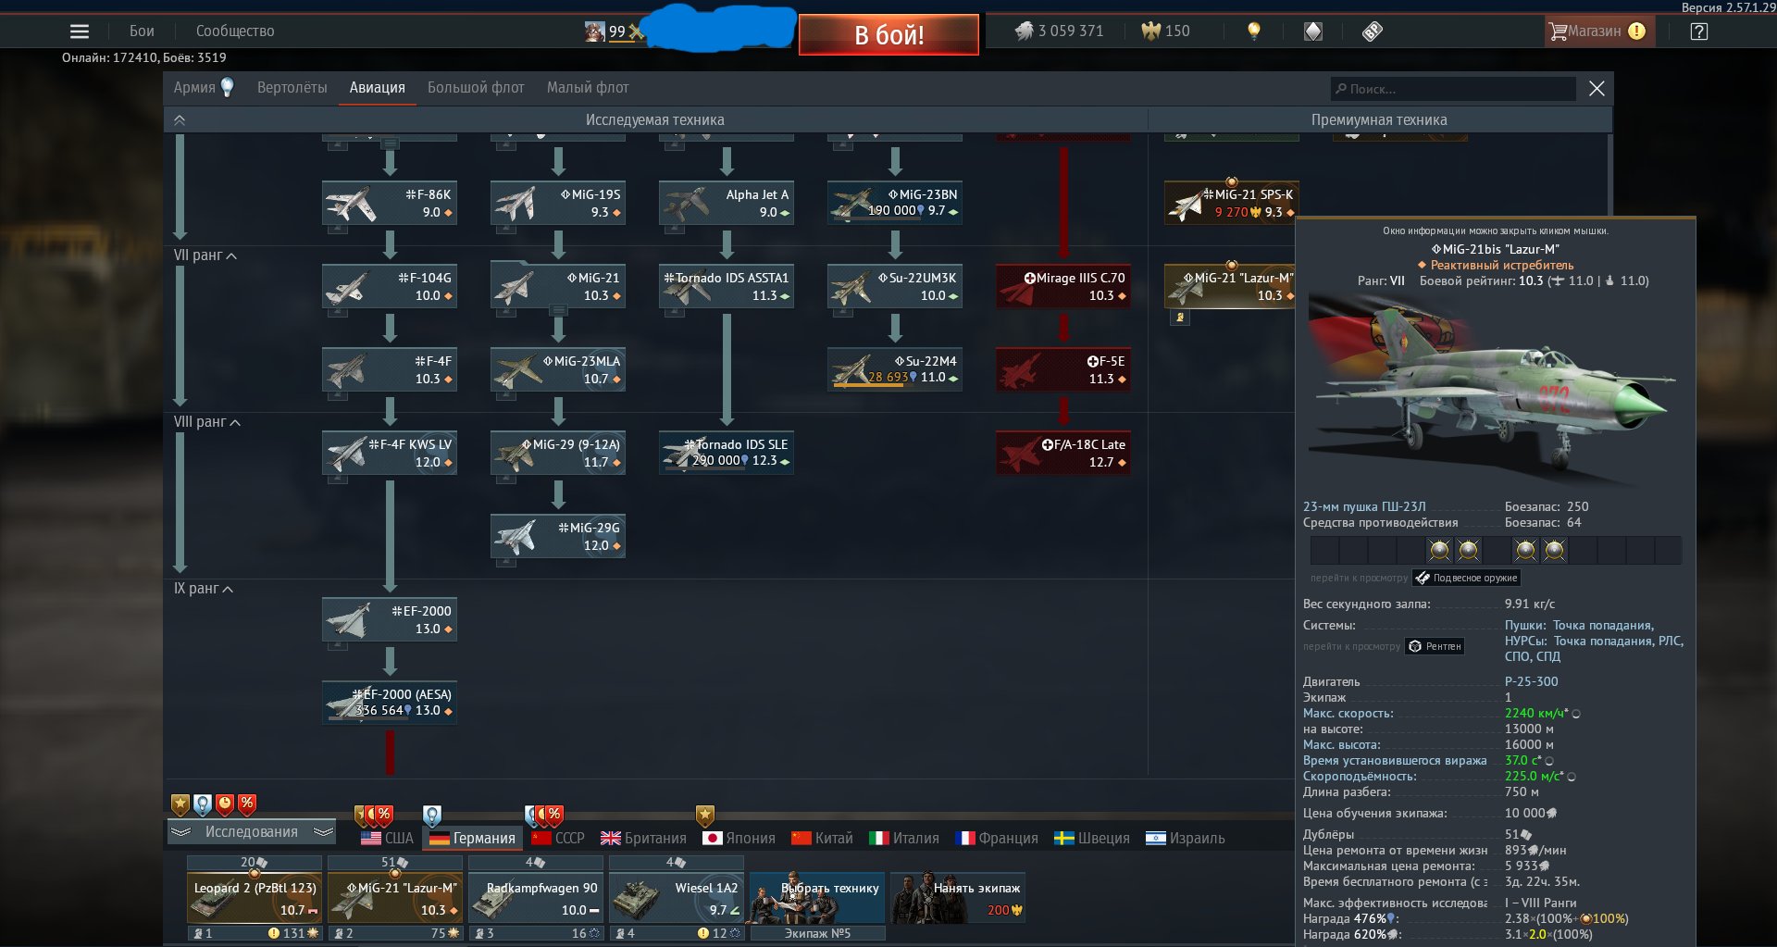Click the cube icon on Рентген
1777x947 pixels.
tap(1415, 646)
